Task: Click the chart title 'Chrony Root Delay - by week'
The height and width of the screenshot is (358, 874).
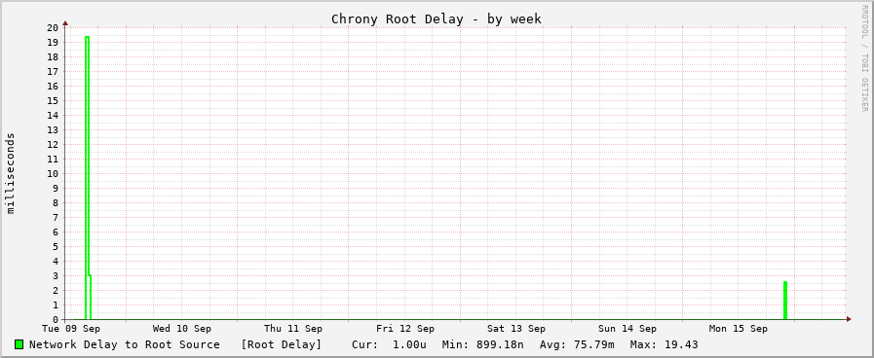Action: click(x=437, y=18)
